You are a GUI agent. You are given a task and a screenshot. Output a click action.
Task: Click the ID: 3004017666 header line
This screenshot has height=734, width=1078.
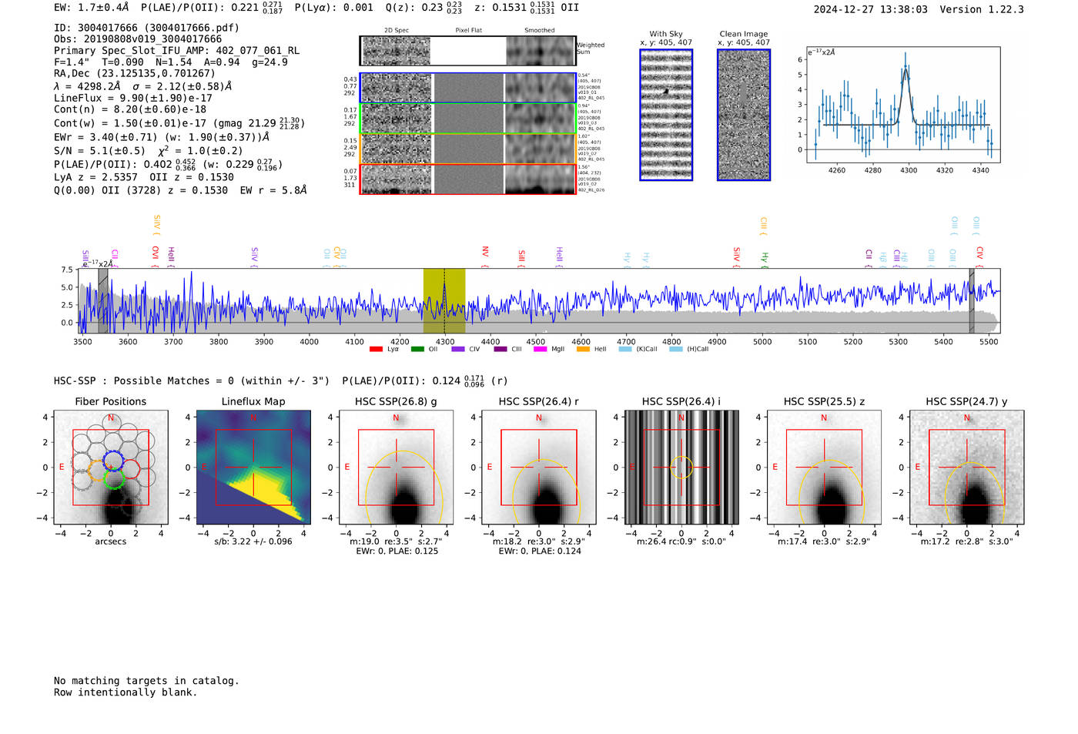point(146,28)
